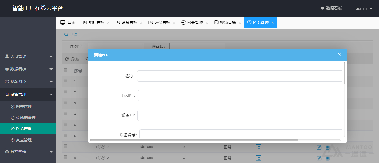Switch to the 网关管理 tab

(195, 23)
